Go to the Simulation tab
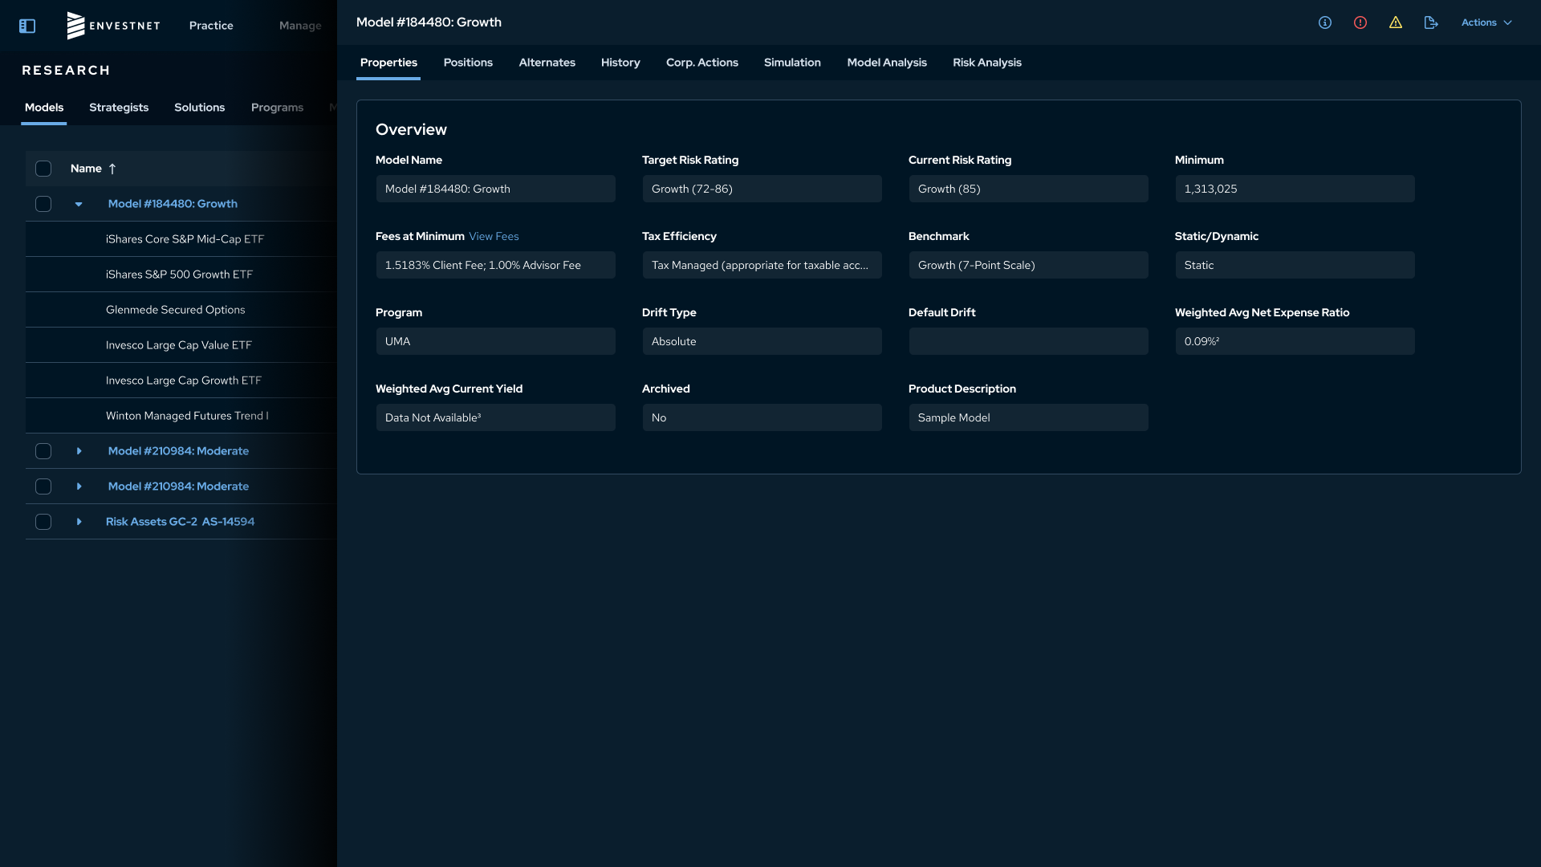The height and width of the screenshot is (867, 1541). 792,63
